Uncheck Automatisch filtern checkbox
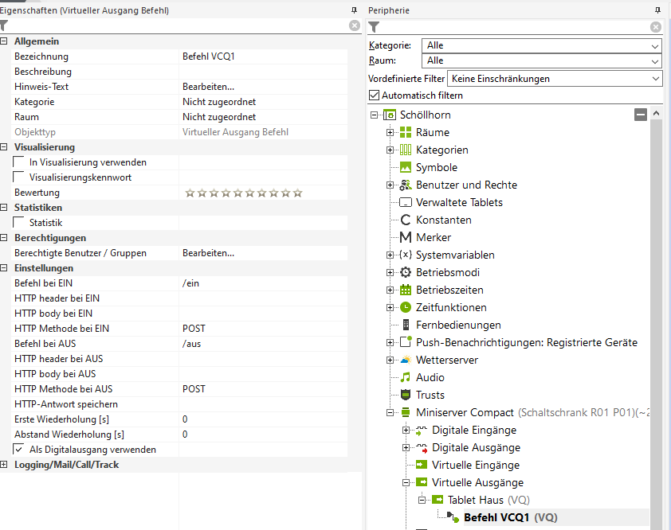Viewport: 671px width, 530px height. click(x=375, y=95)
